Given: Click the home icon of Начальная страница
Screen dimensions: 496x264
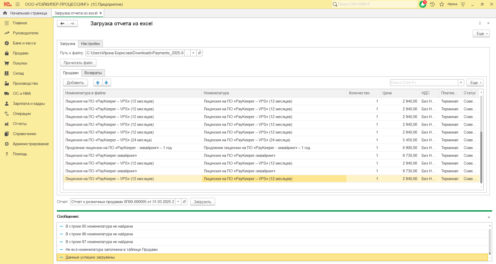Looking at the screenshot, I should coord(5,13).
